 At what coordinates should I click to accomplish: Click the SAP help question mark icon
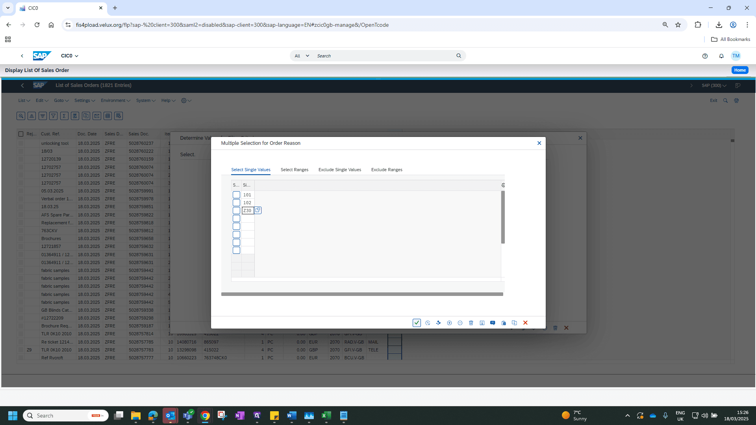(705, 56)
